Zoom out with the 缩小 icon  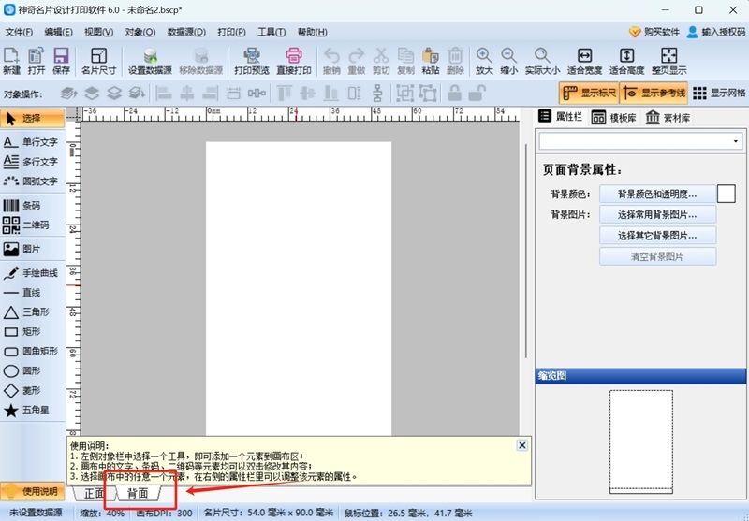coord(508,61)
